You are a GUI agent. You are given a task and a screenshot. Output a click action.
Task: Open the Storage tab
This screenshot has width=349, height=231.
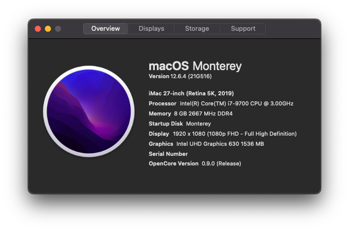(197, 29)
